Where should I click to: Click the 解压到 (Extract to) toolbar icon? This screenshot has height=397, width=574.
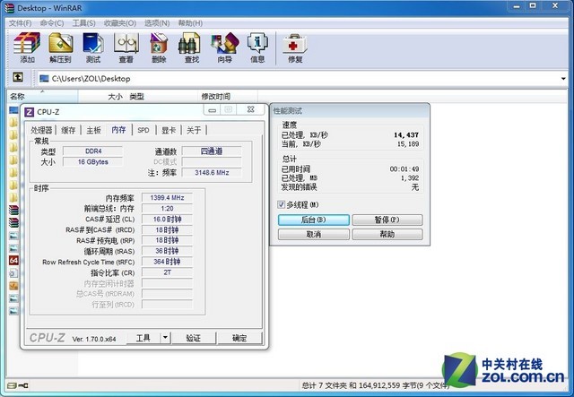point(60,47)
